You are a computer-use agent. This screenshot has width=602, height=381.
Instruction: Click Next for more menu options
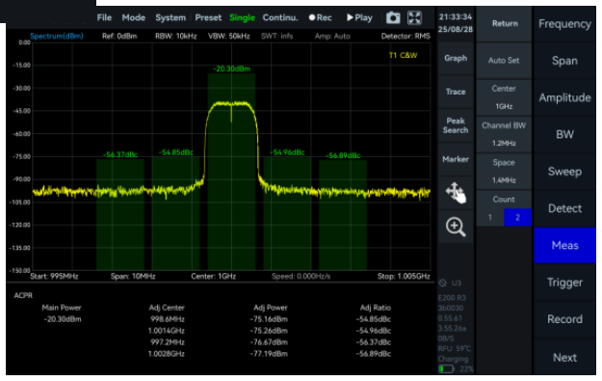[x=564, y=358]
